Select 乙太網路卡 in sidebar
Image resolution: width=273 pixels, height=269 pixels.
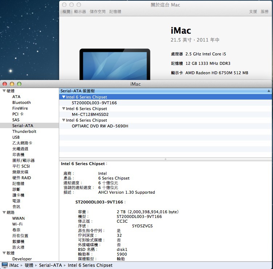click(22, 143)
